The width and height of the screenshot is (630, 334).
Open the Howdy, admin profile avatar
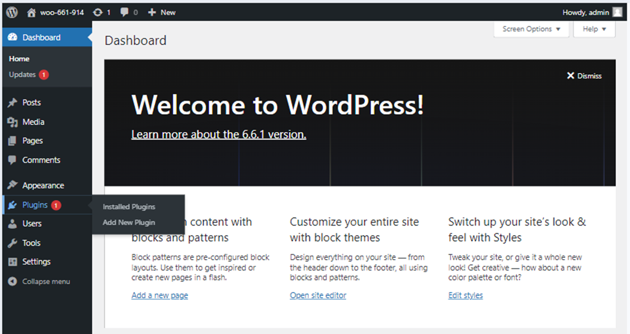618,12
